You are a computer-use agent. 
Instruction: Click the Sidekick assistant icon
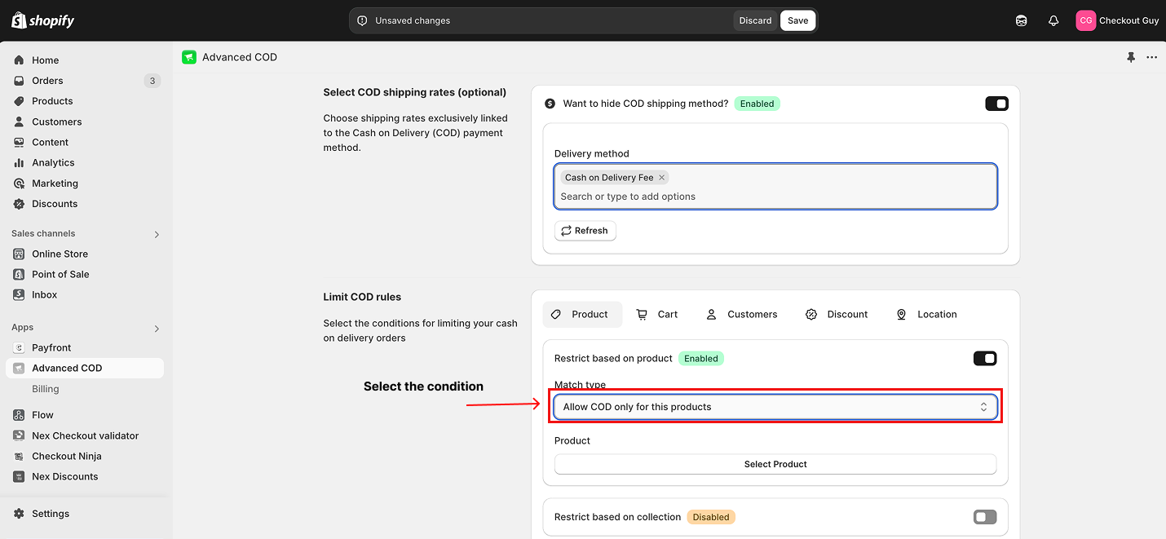pyautogui.click(x=1021, y=20)
